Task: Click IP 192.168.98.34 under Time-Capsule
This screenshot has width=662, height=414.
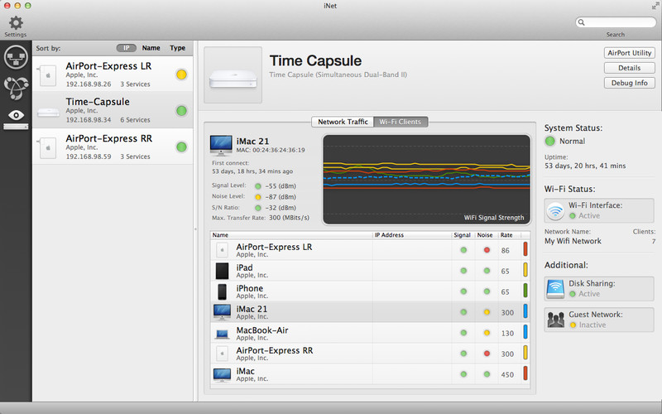Action: tap(89, 120)
